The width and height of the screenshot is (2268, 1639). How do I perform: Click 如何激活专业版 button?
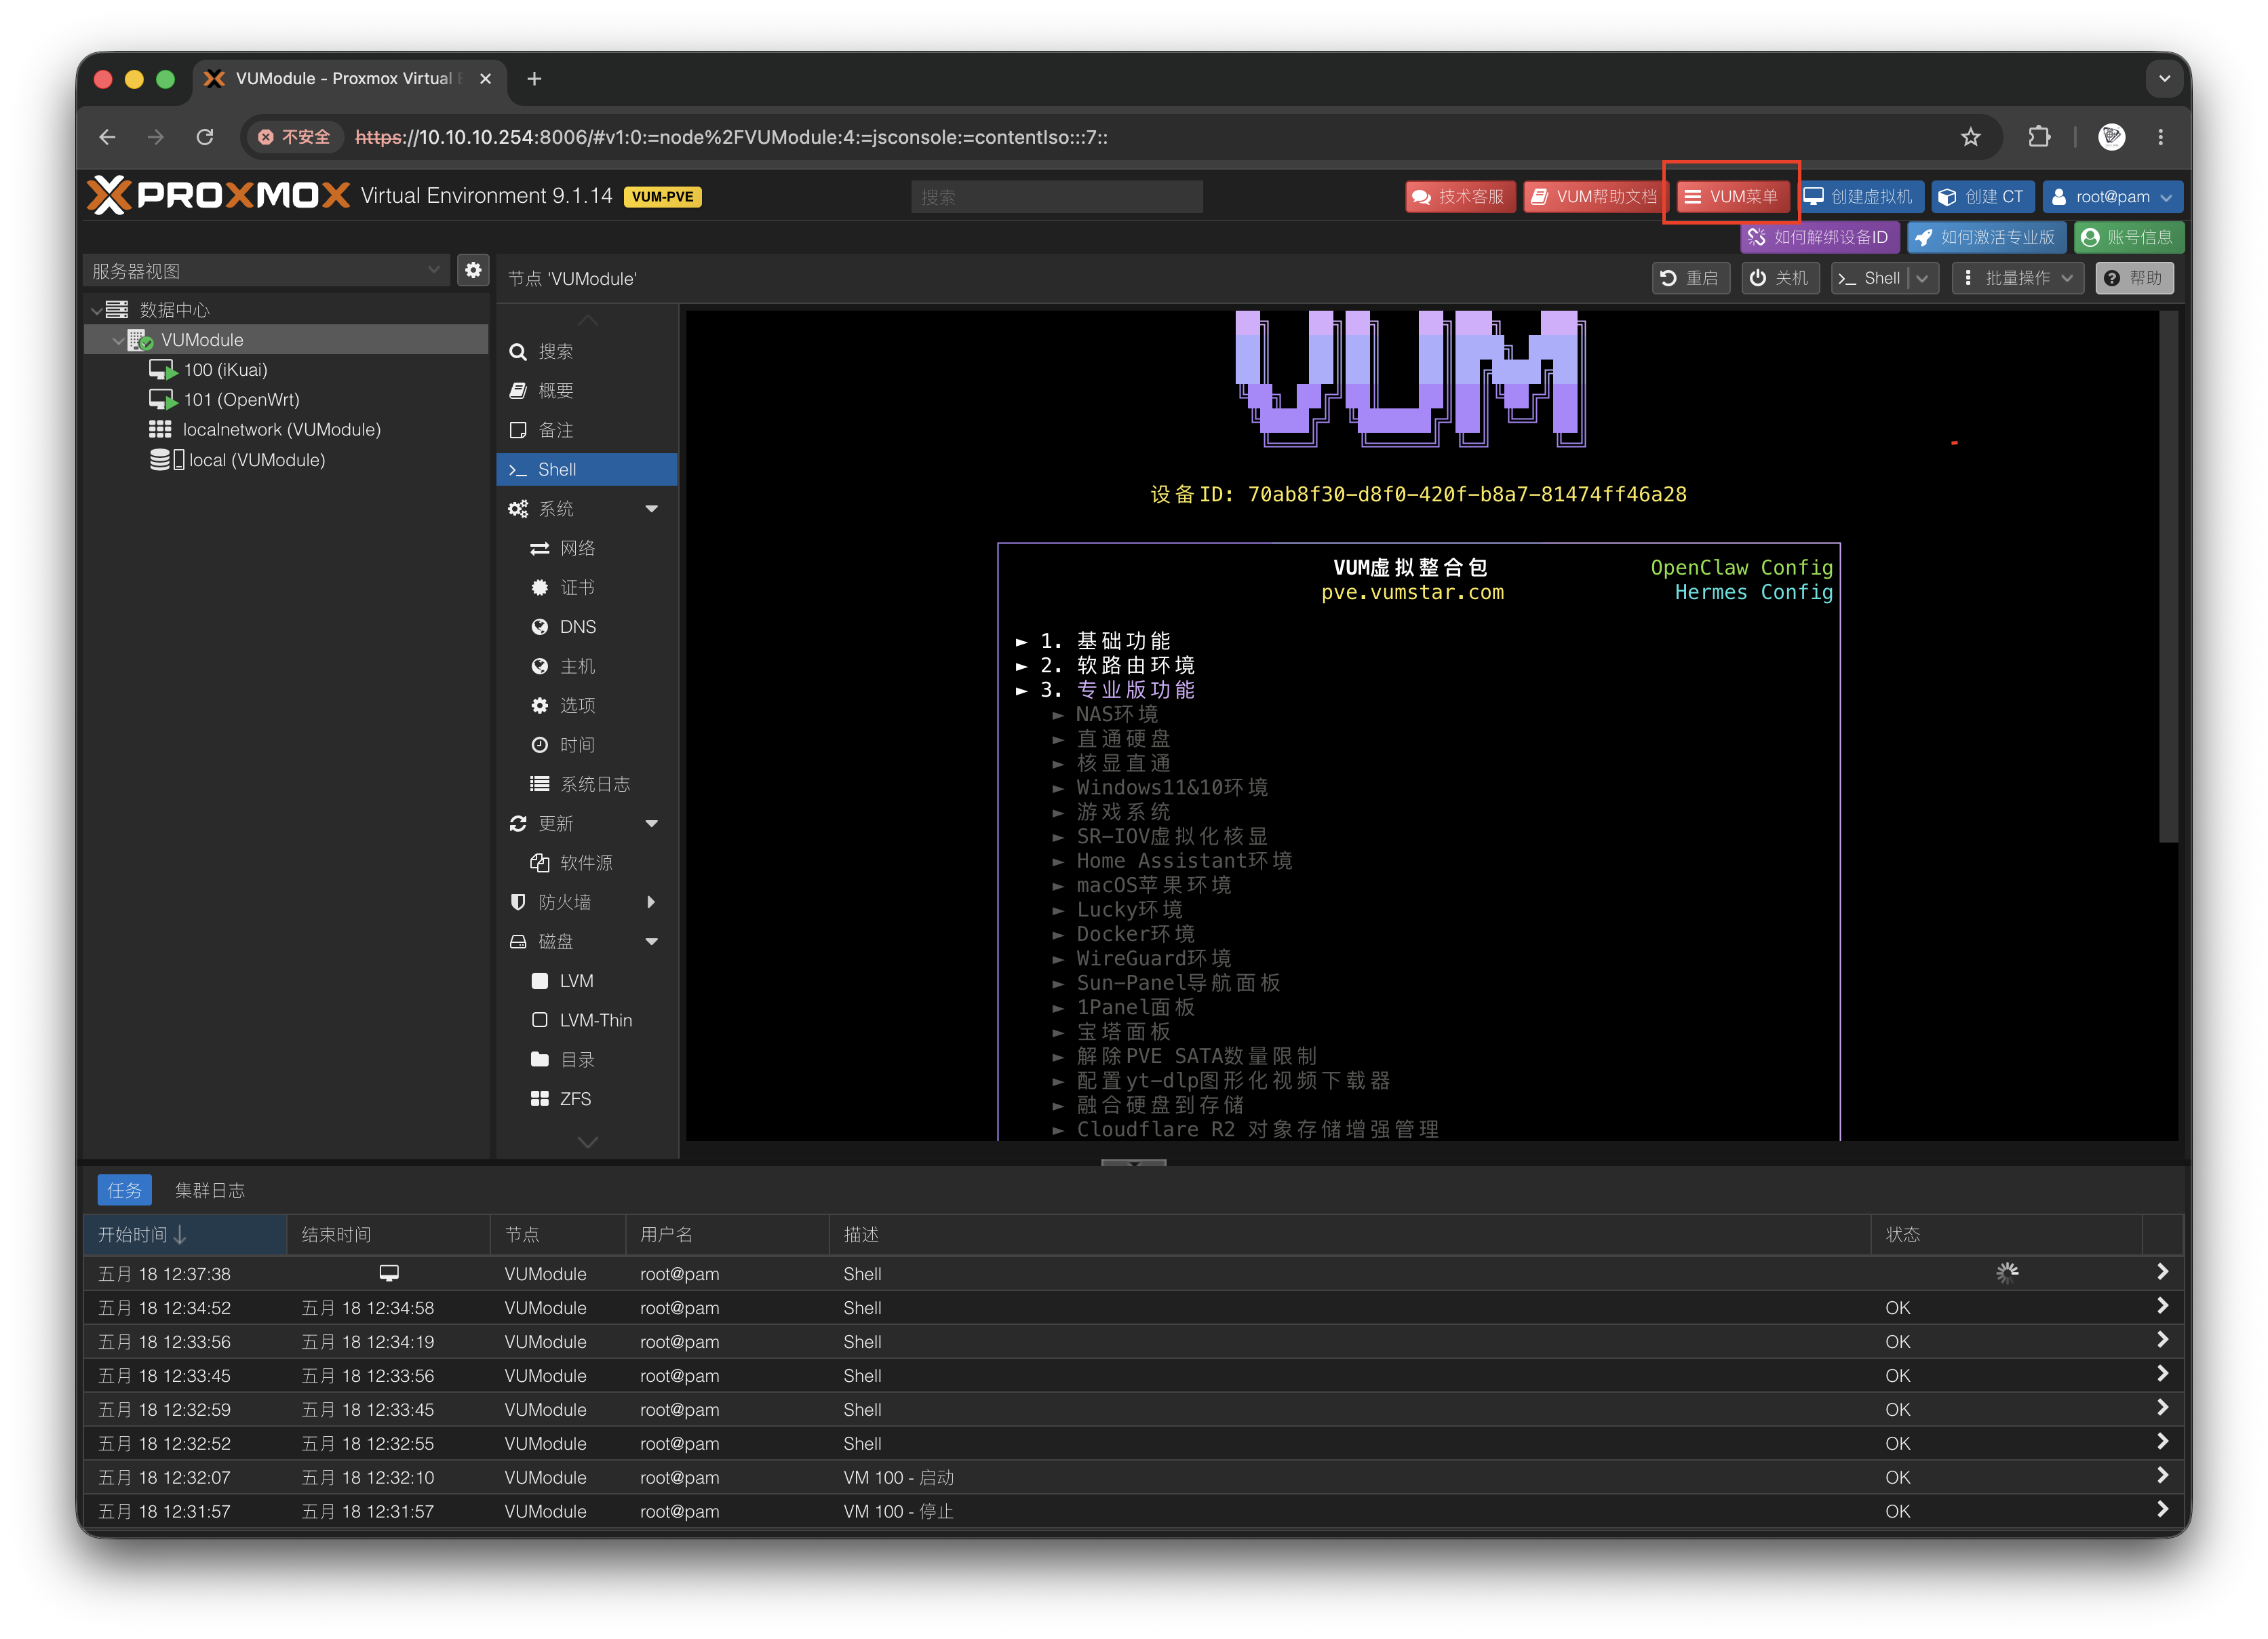1986,237
